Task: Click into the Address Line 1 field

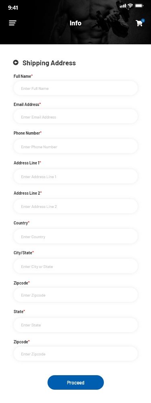Action: pyautogui.click(x=76, y=177)
